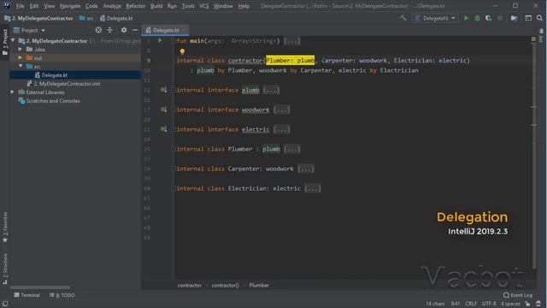Open the Terminal tool window
The width and height of the screenshot is (547, 308).
[26, 295]
